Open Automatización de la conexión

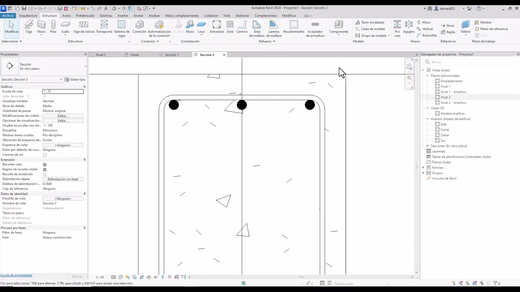pos(159,29)
